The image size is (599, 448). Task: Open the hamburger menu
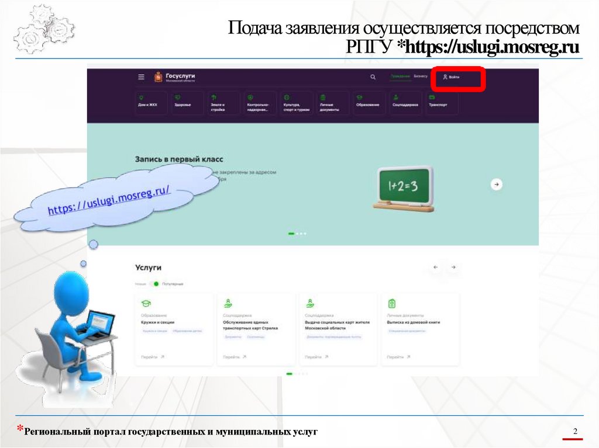tap(140, 76)
